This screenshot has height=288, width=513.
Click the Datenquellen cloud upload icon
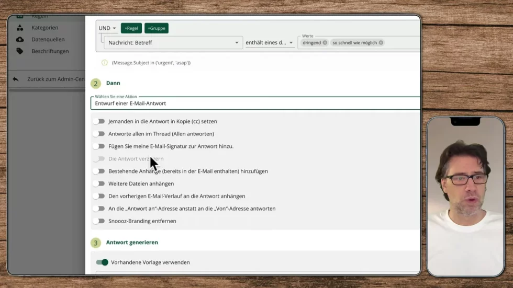(x=20, y=39)
